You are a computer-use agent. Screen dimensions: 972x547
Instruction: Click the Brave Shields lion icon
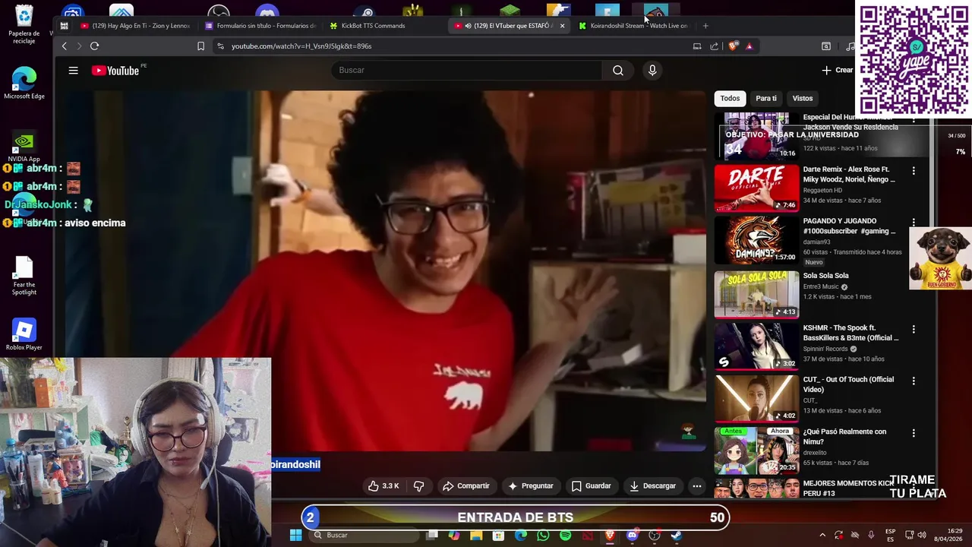point(733,46)
